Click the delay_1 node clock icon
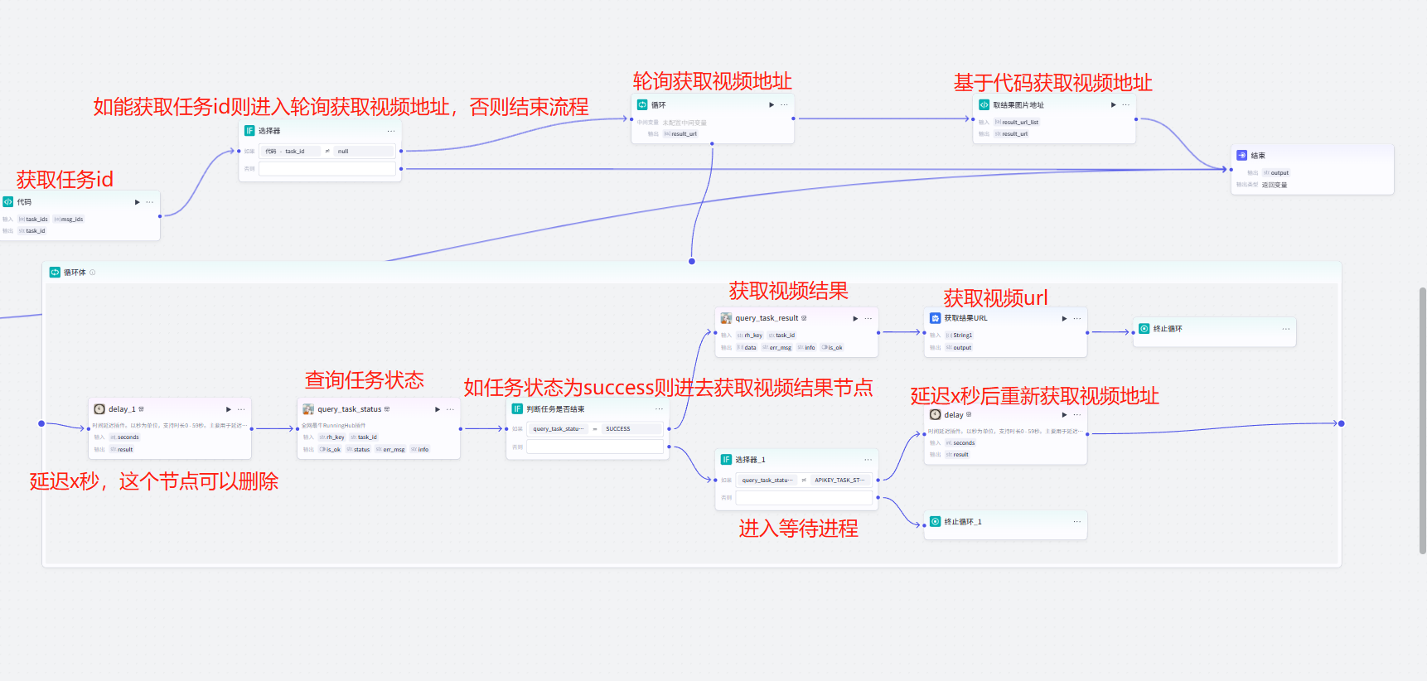This screenshot has width=1427, height=681. [99, 409]
